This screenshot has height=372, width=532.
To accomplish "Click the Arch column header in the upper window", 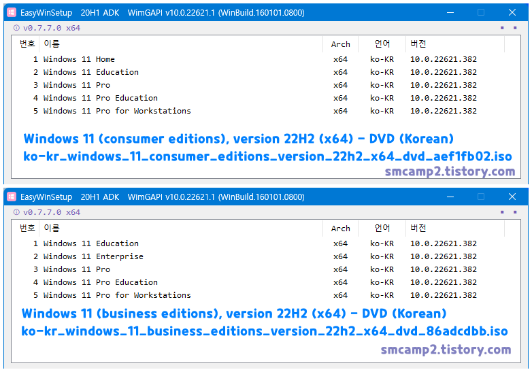I will coord(340,44).
